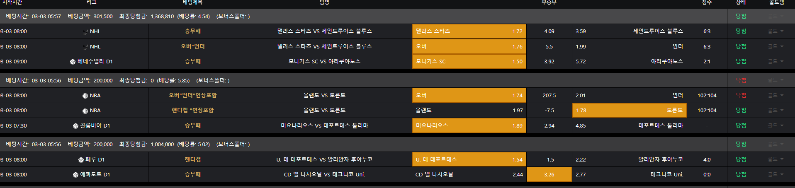Expand the 골드 dropdown in 미요나리오스 row
Viewport: 795px width, 188px height.
[775, 125]
